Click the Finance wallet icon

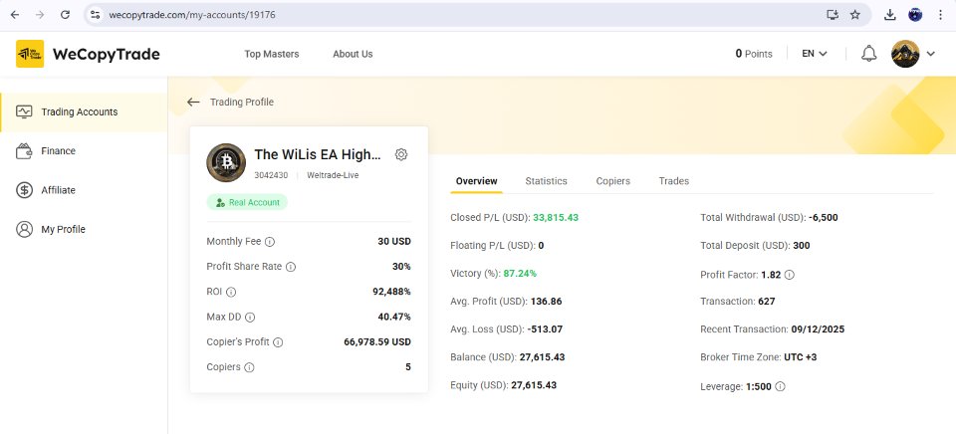[x=24, y=151]
